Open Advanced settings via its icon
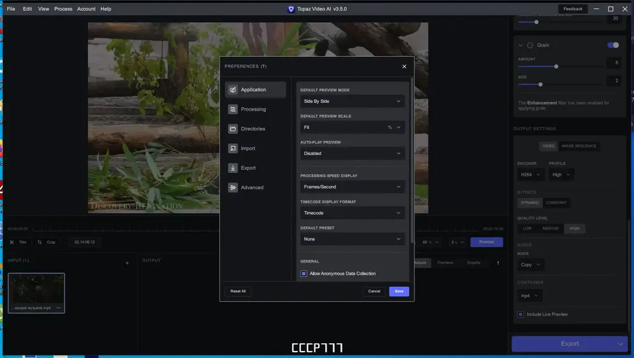The height and width of the screenshot is (358, 634). tap(233, 188)
